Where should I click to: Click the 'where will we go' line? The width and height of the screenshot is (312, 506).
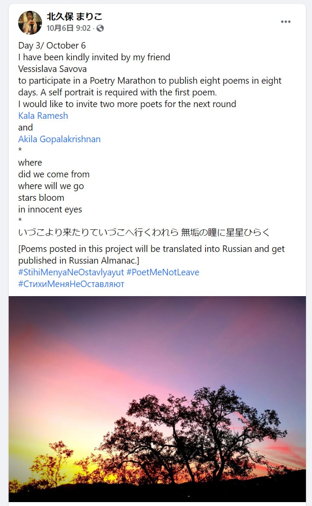[x=51, y=186]
